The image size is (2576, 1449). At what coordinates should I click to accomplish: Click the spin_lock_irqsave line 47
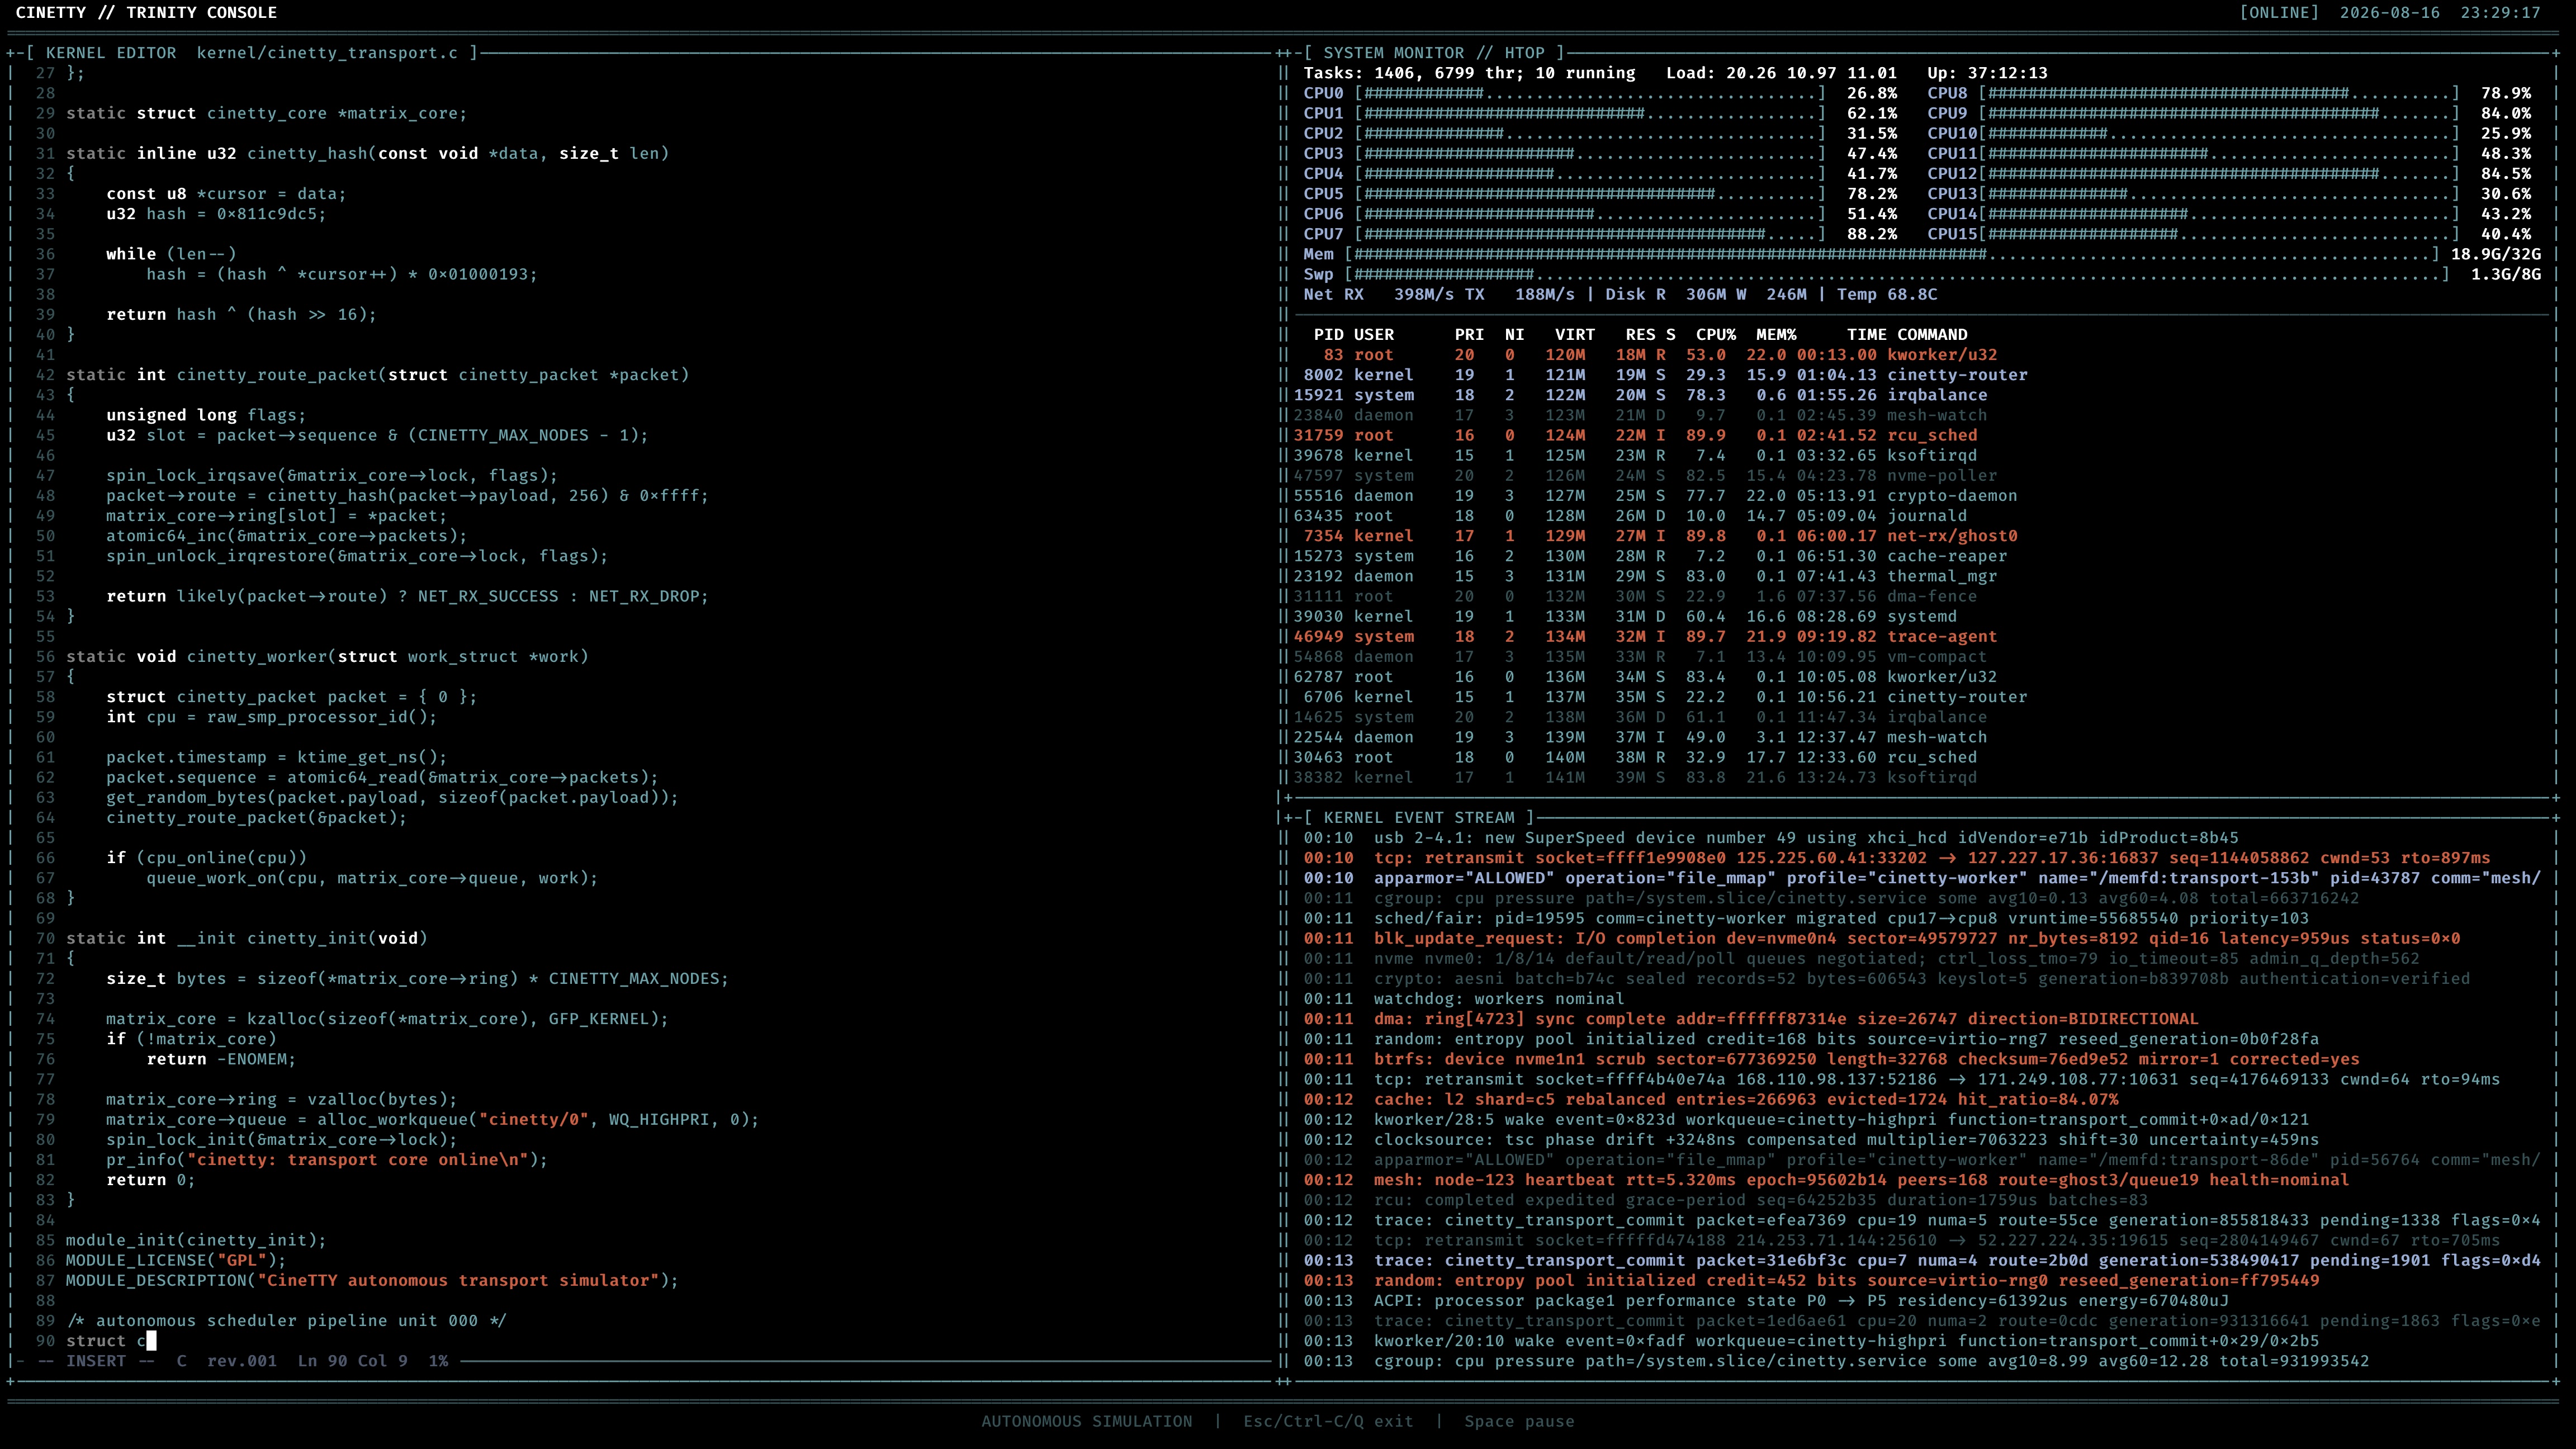point(332,476)
